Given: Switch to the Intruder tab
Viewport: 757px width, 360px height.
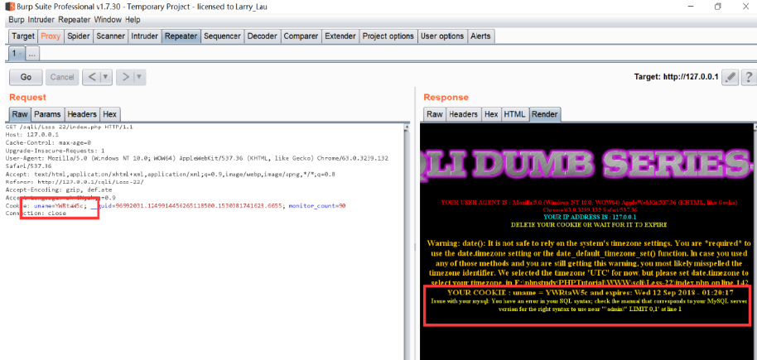Looking at the screenshot, I should [x=145, y=36].
